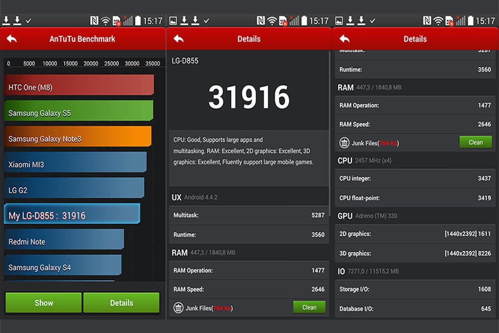Screen dimensions: 499x333
Task: Tap trash icon beside Junk Files, middle screen
Action: pos(179,307)
